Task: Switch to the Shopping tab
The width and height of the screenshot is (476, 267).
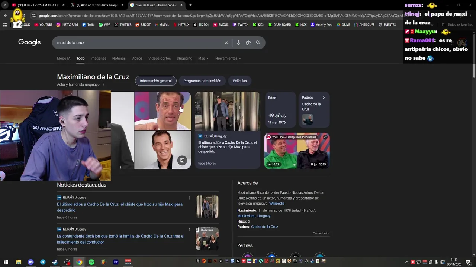Action: pyautogui.click(x=184, y=58)
